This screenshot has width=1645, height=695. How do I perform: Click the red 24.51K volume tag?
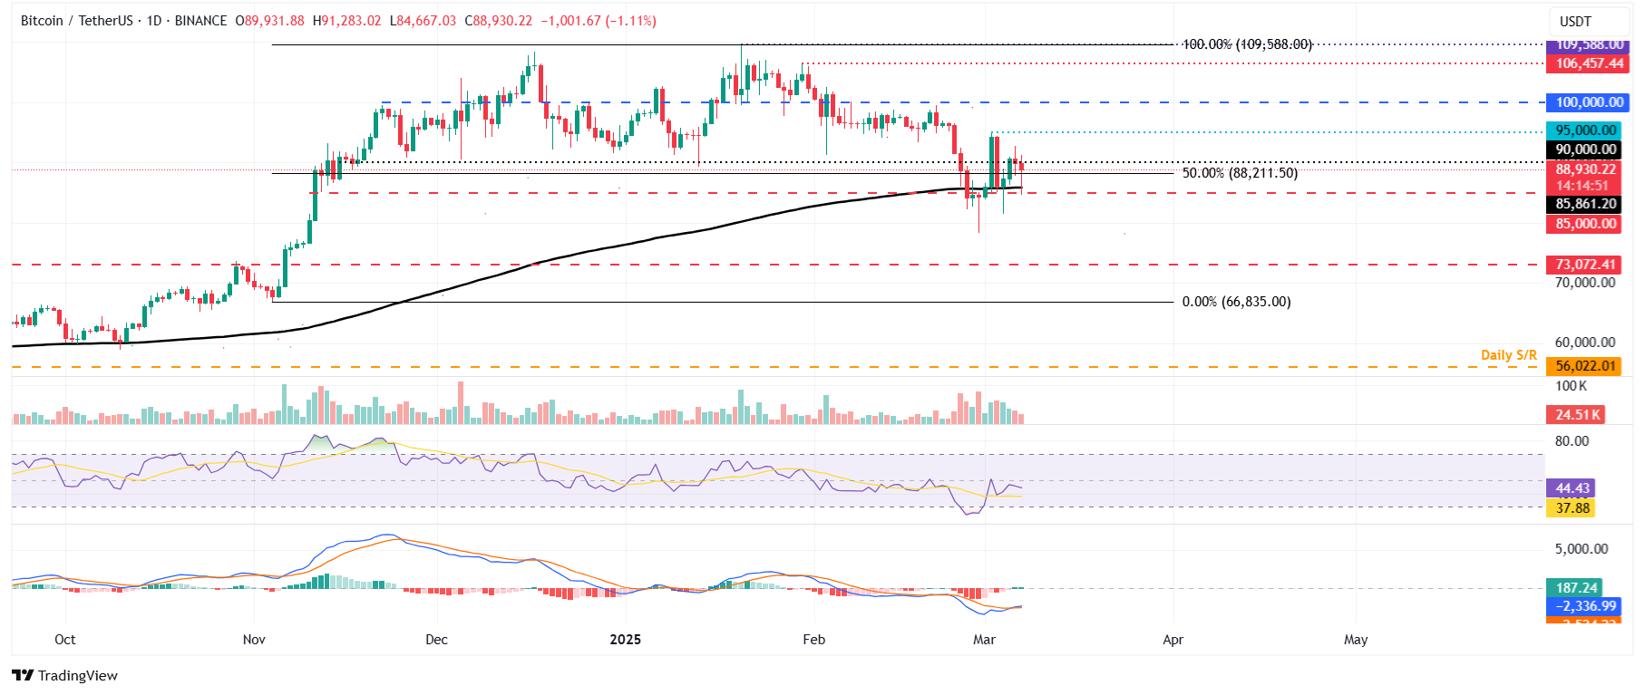coord(1576,415)
